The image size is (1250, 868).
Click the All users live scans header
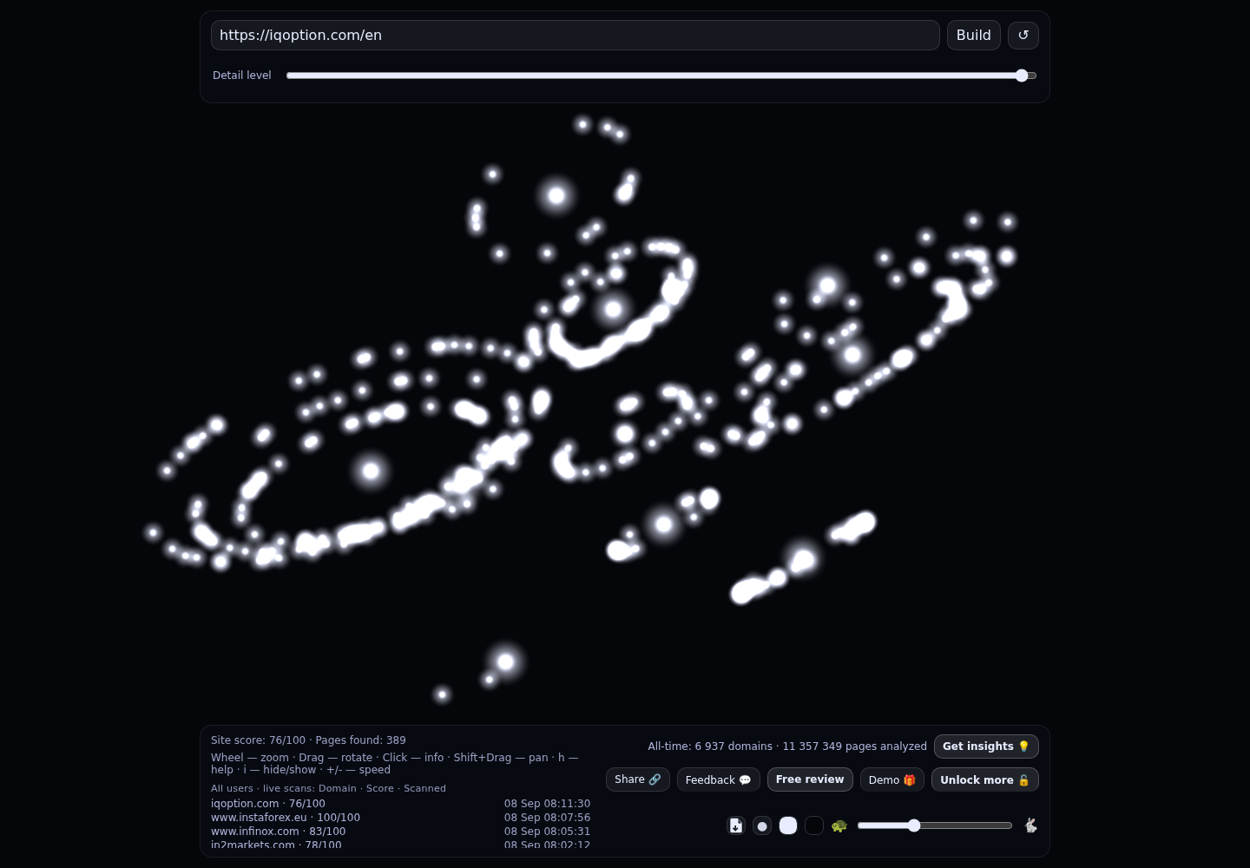pyautogui.click(x=328, y=788)
